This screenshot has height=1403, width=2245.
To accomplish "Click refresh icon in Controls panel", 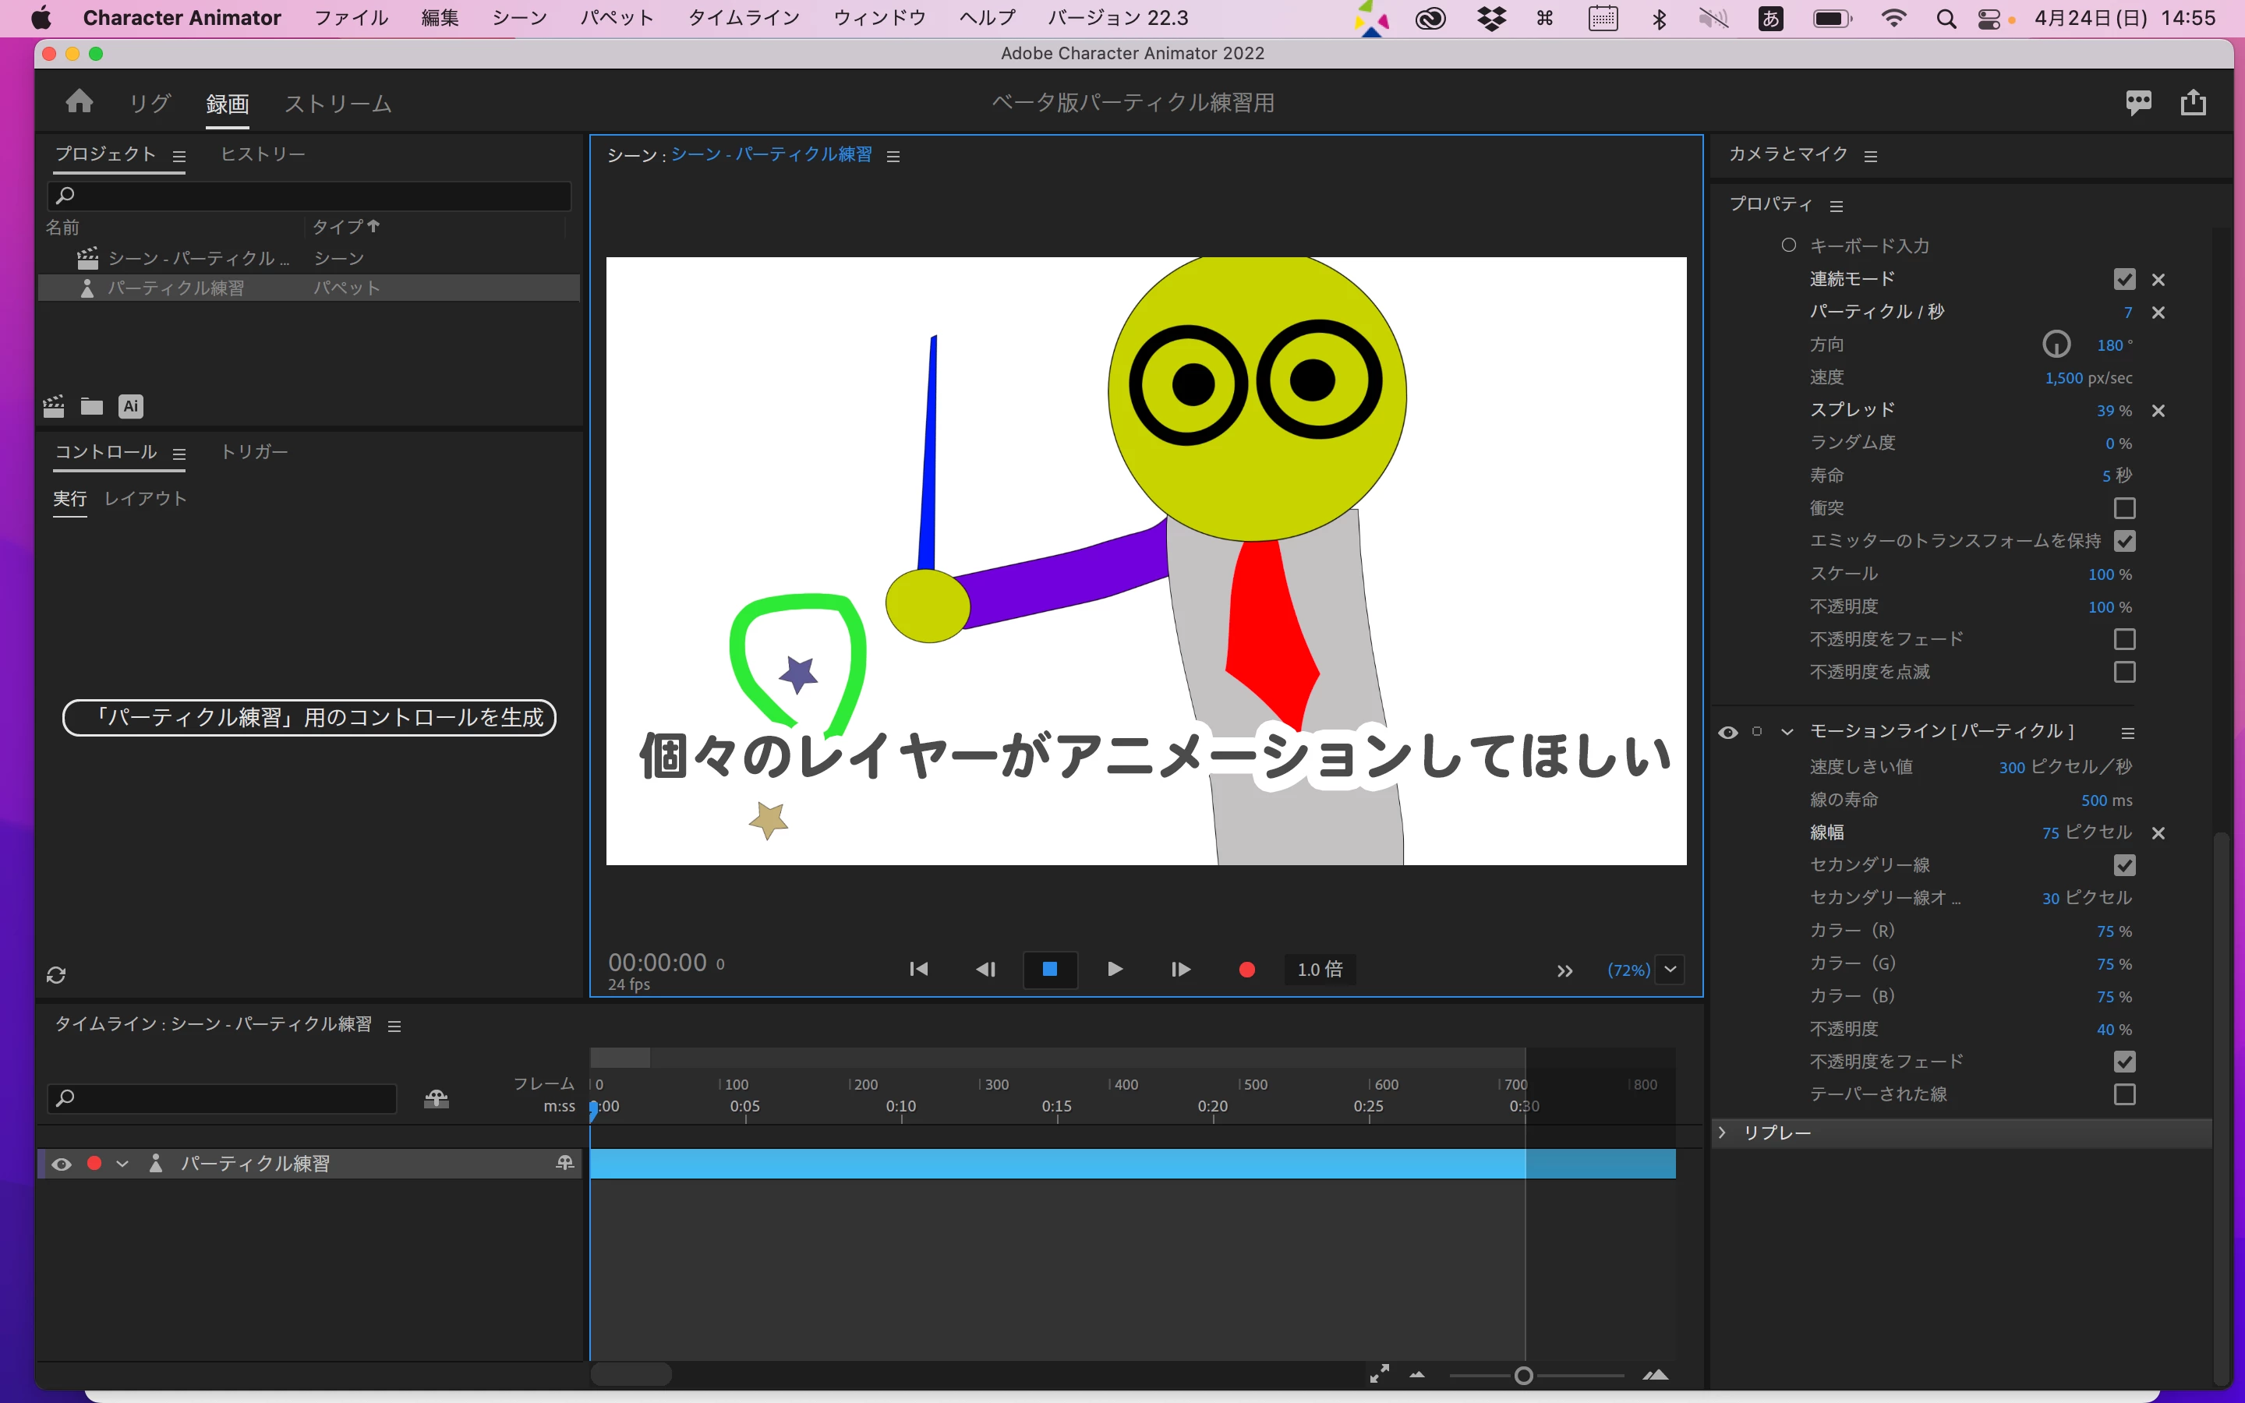I will 57,975.
